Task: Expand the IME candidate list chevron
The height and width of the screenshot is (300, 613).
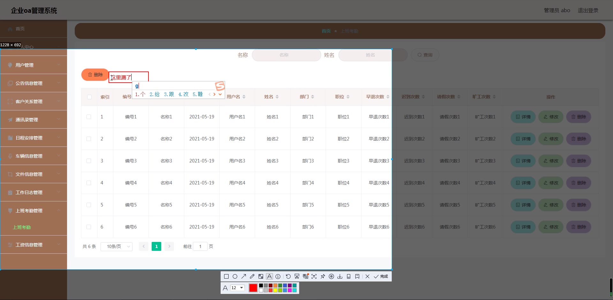Action: tap(220, 94)
